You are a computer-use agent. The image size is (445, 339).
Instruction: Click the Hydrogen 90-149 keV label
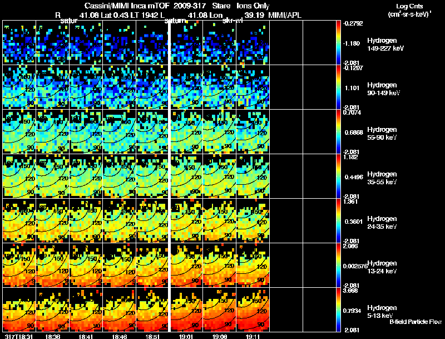coord(383,89)
